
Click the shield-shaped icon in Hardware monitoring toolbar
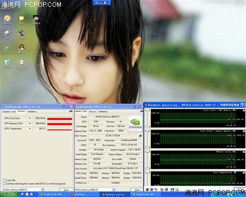click(x=167, y=190)
